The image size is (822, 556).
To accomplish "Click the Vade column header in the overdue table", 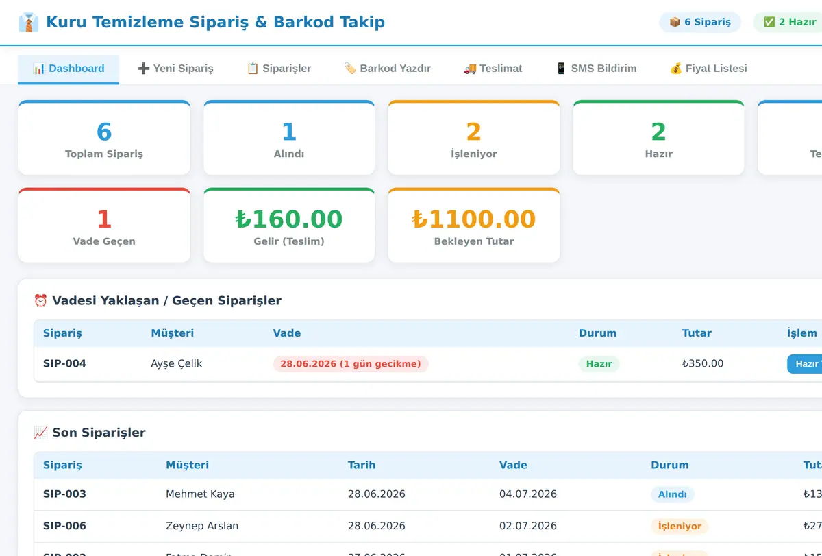I will coord(287,333).
